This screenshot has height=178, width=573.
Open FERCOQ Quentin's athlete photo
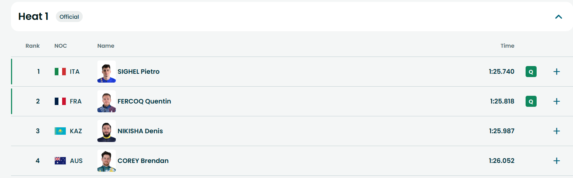click(107, 101)
